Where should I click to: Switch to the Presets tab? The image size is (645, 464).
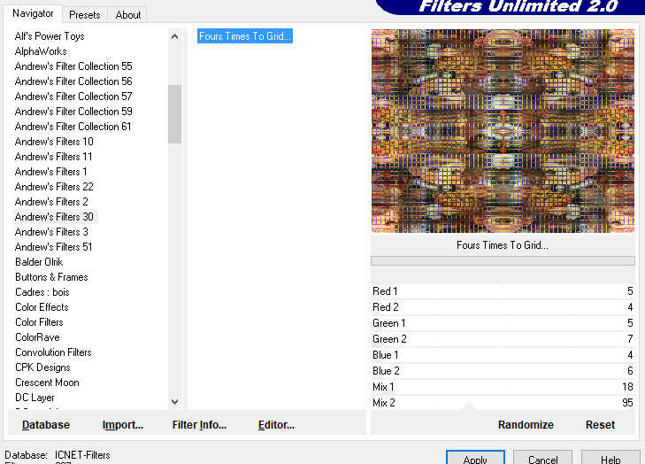(x=85, y=15)
